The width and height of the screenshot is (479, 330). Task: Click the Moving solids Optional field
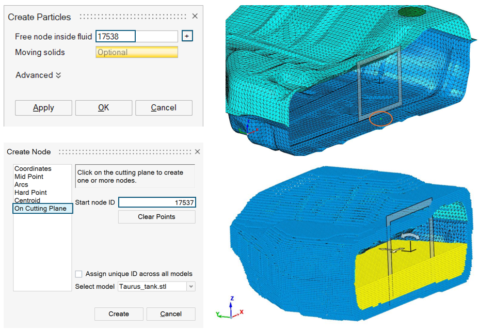pyautogui.click(x=137, y=52)
